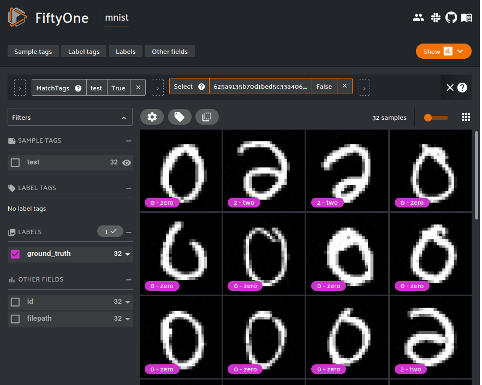
Task: Click the 'No label tags' text
Action: [x=27, y=209]
